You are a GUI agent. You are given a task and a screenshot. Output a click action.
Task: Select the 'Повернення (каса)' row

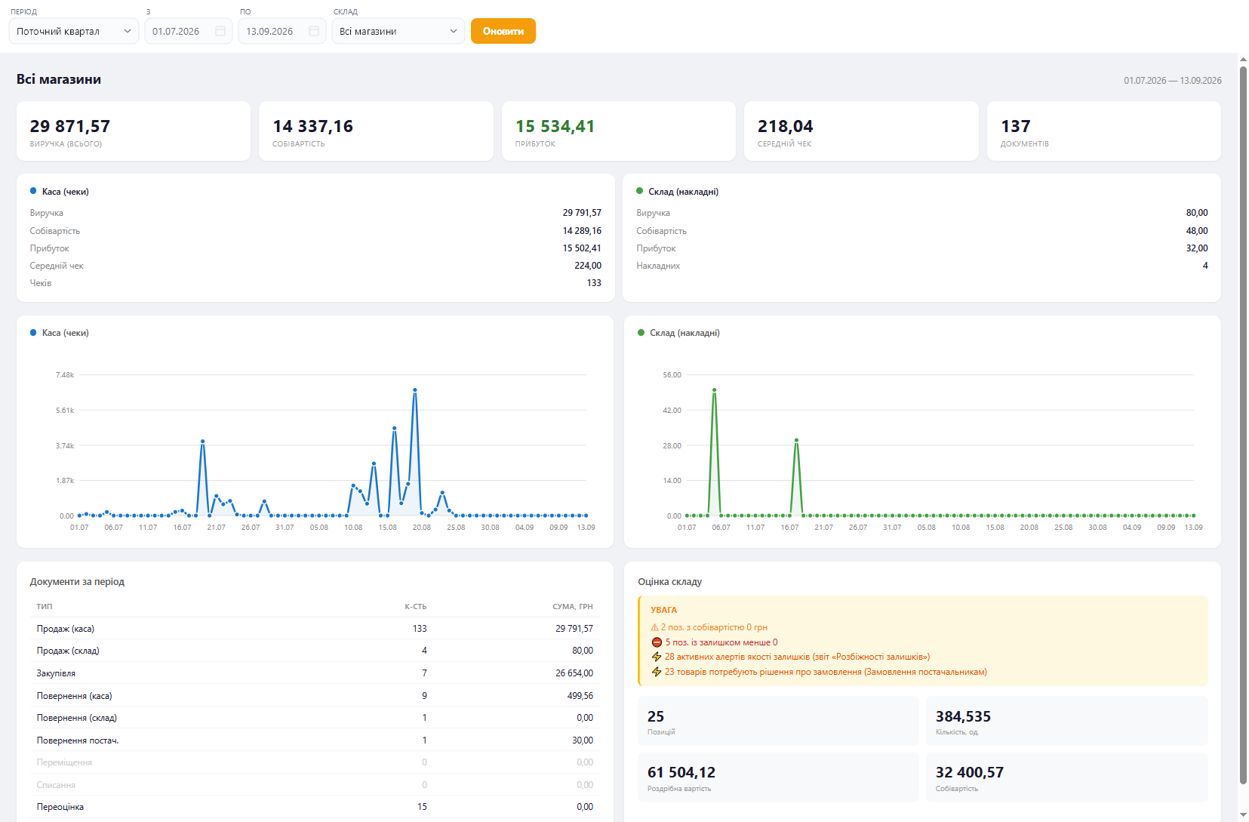tap(315, 696)
